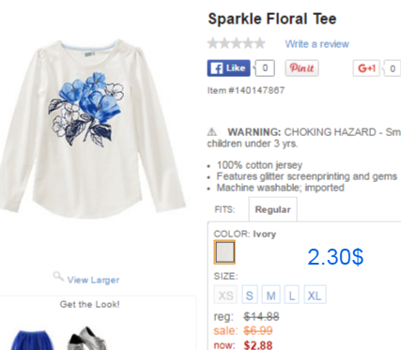Screen dimensions: 401x350
Task: Open the Write a review link
Action: [x=316, y=44]
